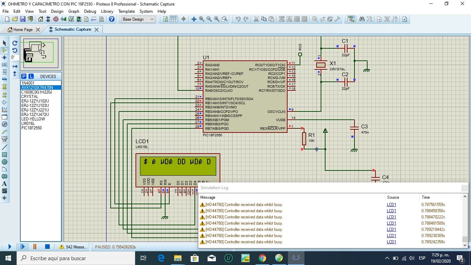The width and height of the screenshot is (471, 265).
Task: Choose the Junction Dot Mode tool
Action: point(4,58)
